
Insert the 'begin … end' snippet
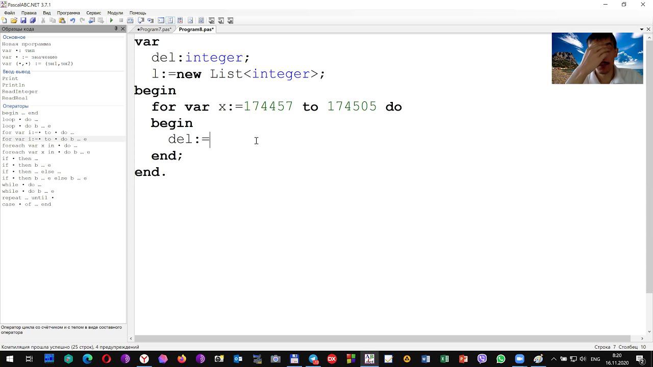click(x=20, y=113)
